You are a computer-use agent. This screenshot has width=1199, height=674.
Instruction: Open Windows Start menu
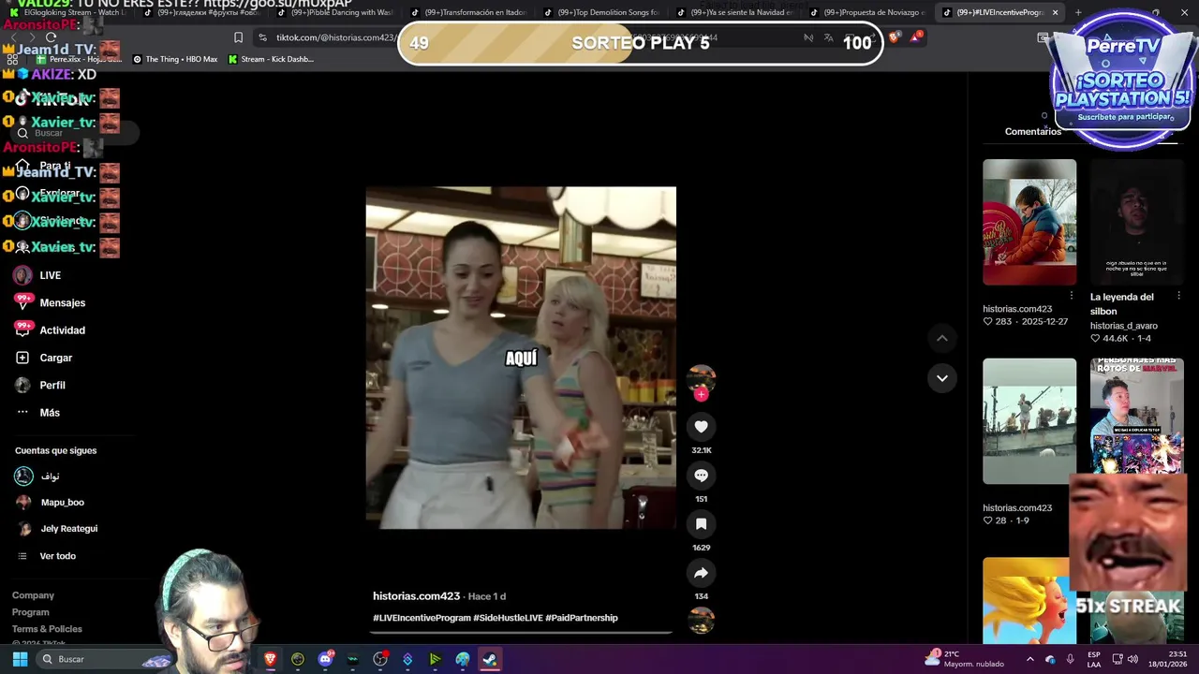[20, 659]
